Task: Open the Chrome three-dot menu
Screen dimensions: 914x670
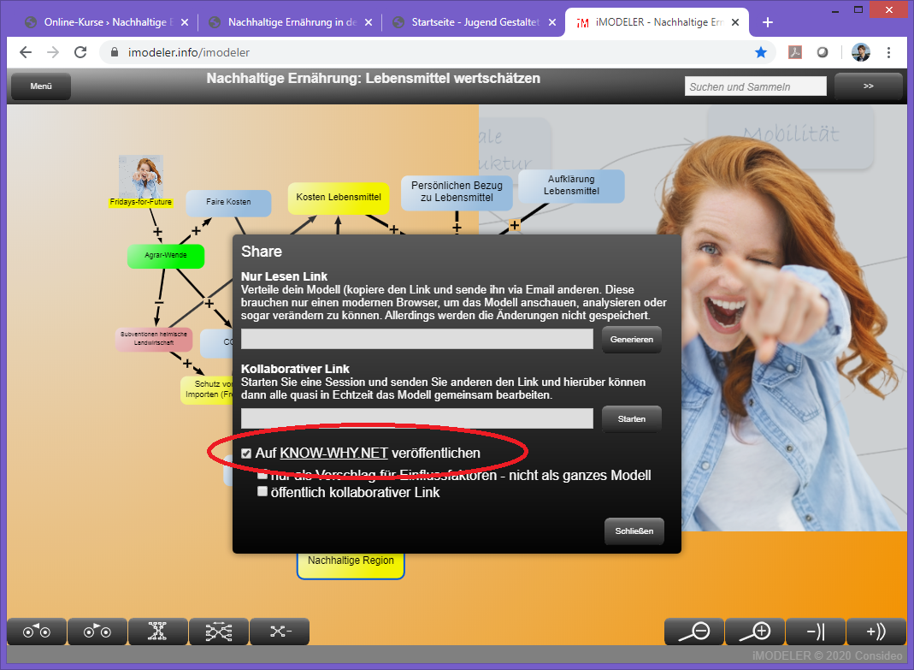Action: pos(889,52)
